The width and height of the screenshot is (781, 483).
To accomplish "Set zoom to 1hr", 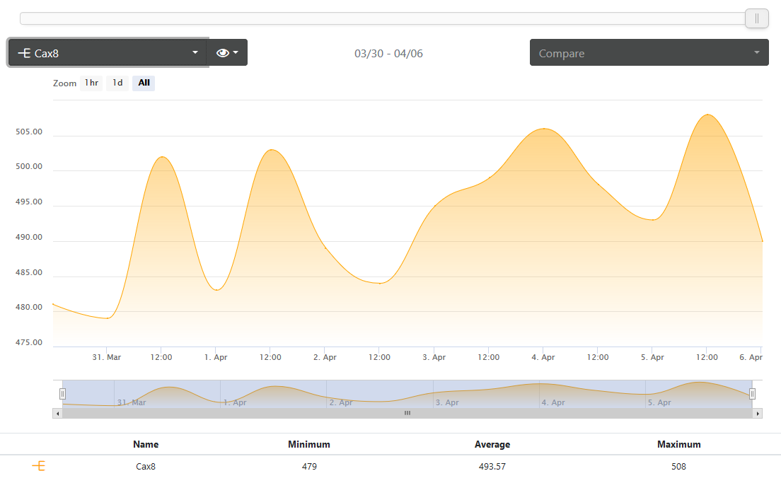I will [x=92, y=83].
